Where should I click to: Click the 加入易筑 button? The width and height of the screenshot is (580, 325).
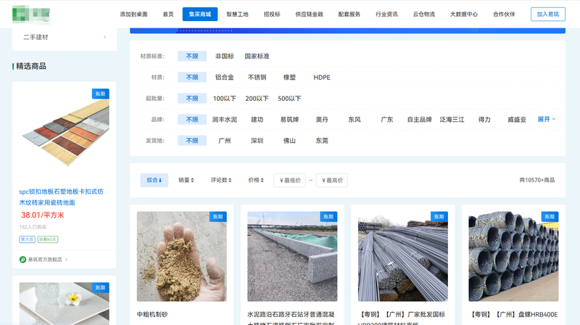click(548, 14)
